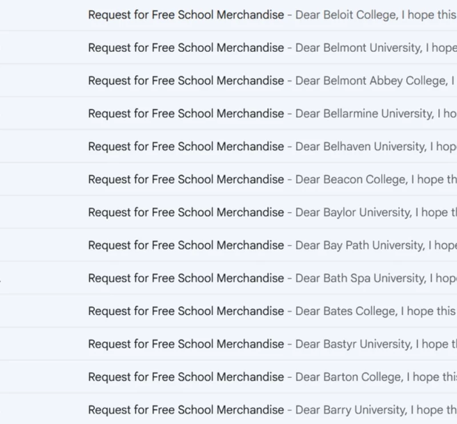Open the Belmont Abbey College email
Image resolution: width=457 pixels, height=424 pixels.
point(228,80)
